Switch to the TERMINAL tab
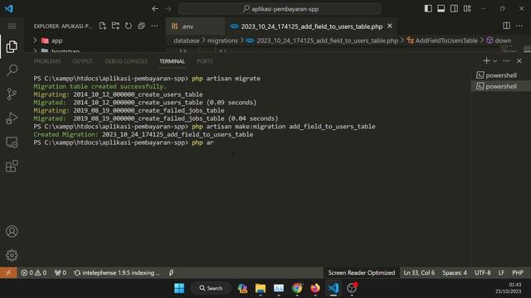The height and width of the screenshot is (298, 531). click(172, 61)
